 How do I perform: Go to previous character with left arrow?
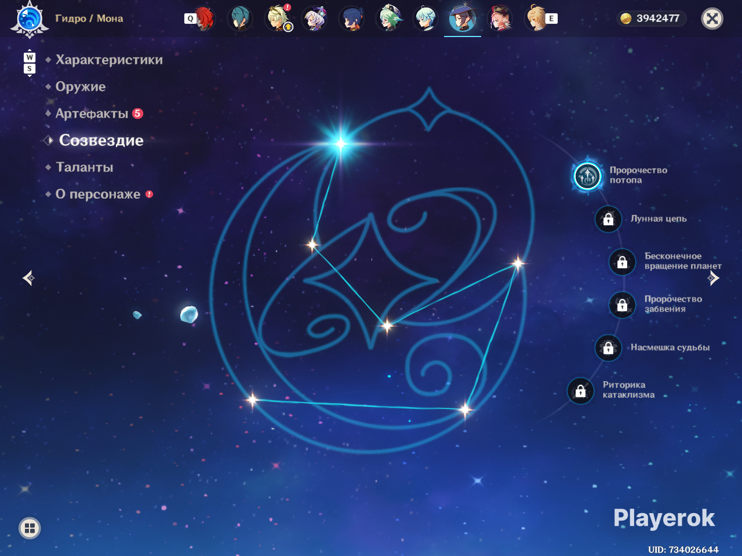(x=28, y=279)
